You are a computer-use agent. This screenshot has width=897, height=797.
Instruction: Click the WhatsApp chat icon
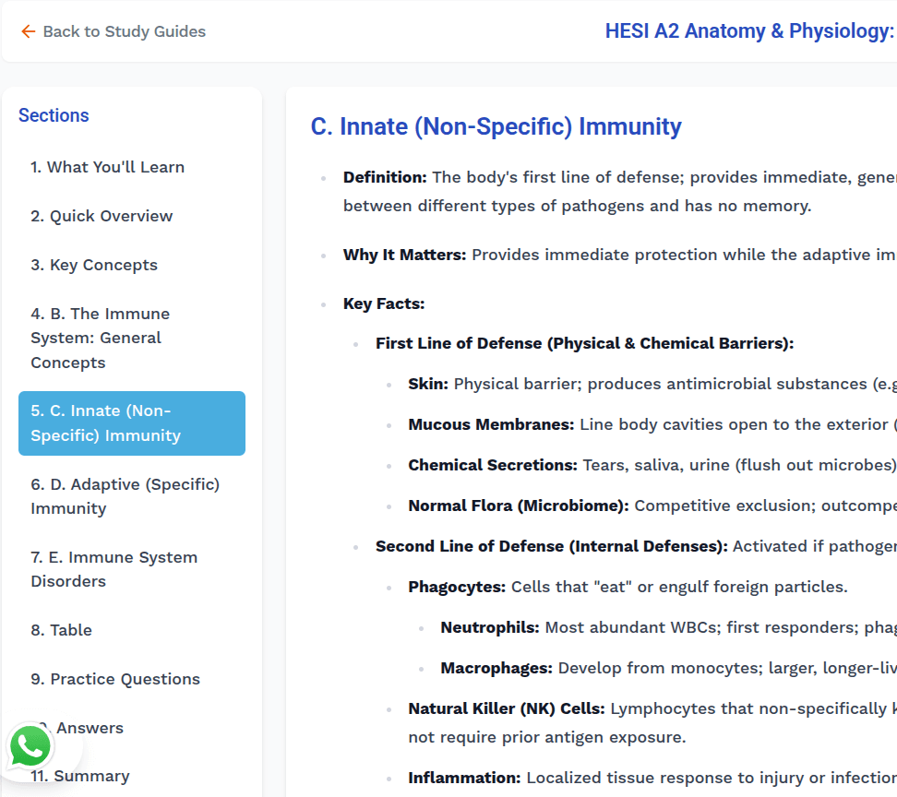coord(30,746)
